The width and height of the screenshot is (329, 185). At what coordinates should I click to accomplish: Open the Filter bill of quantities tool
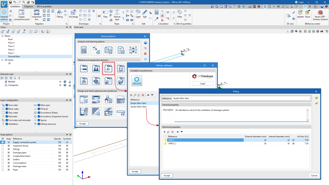click(180, 14)
